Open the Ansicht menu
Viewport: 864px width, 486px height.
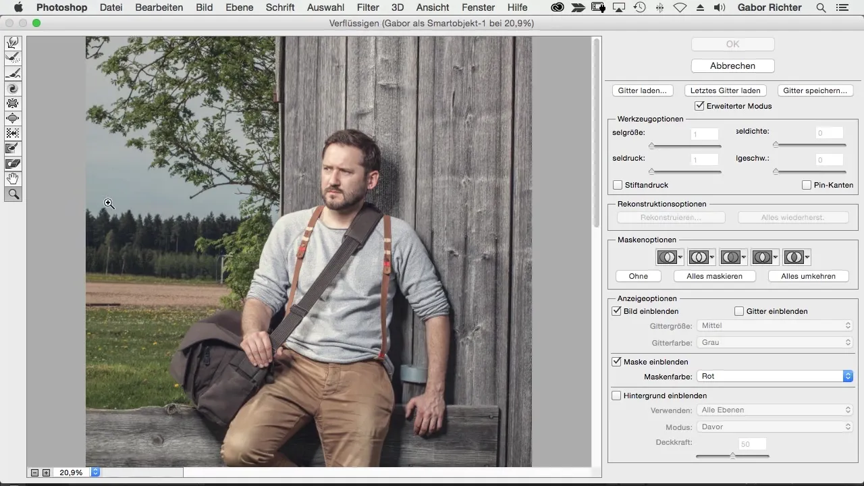[433, 8]
